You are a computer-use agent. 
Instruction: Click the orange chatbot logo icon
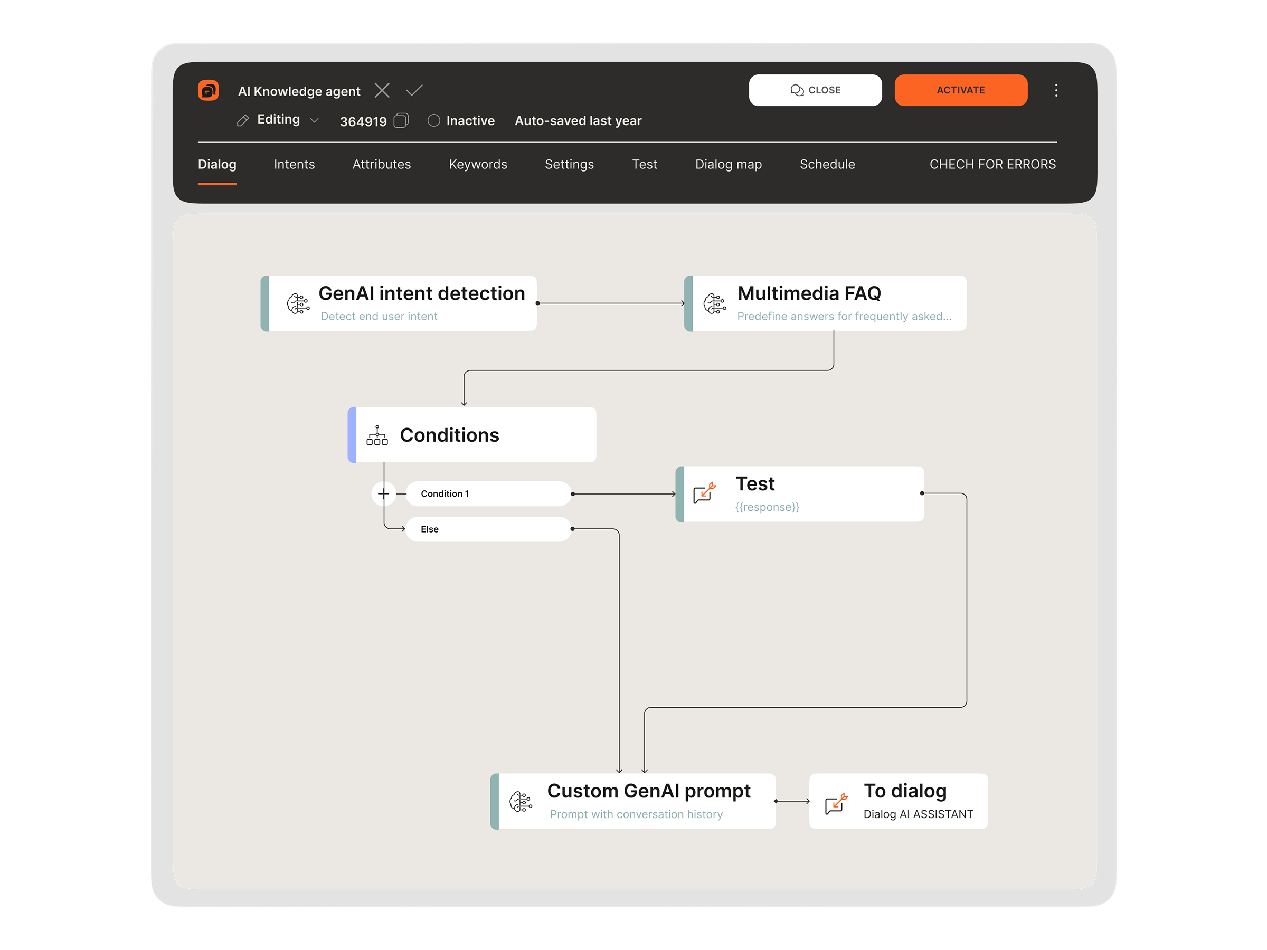[208, 90]
